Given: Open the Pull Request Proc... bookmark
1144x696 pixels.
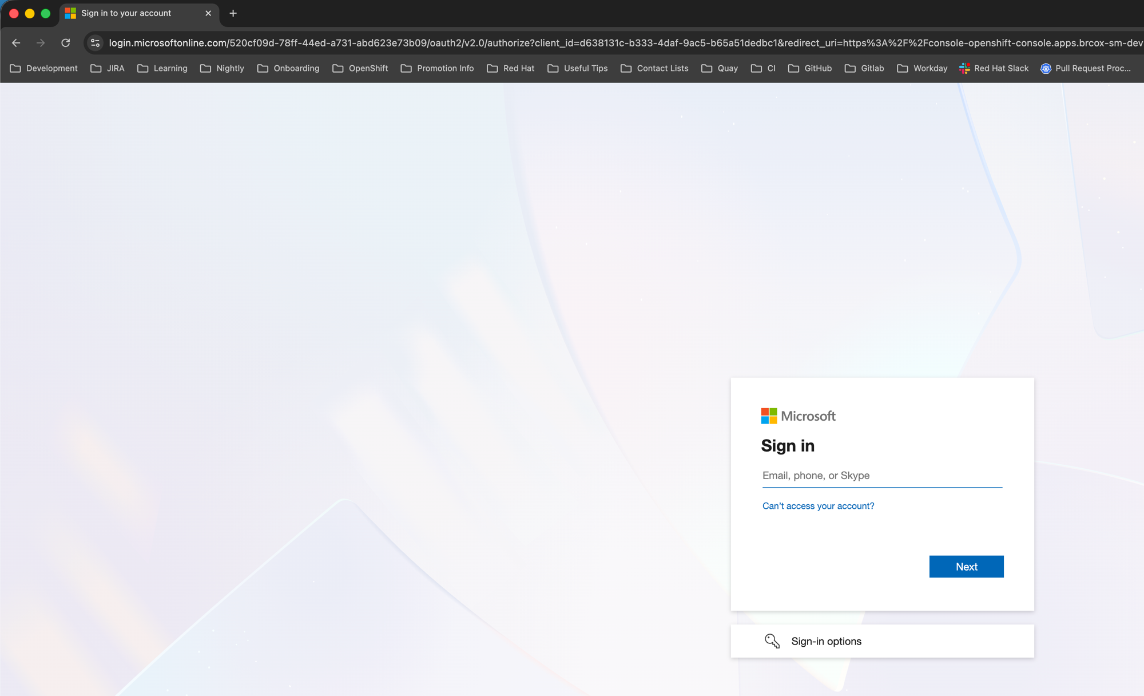Looking at the screenshot, I should pyautogui.click(x=1086, y=68).
